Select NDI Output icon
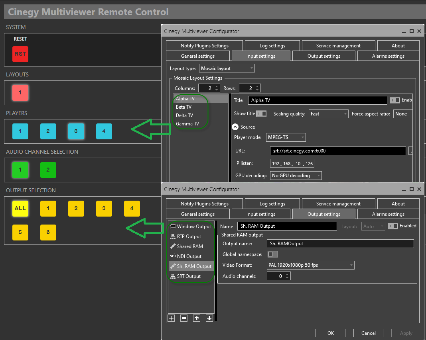 [173, 256]
